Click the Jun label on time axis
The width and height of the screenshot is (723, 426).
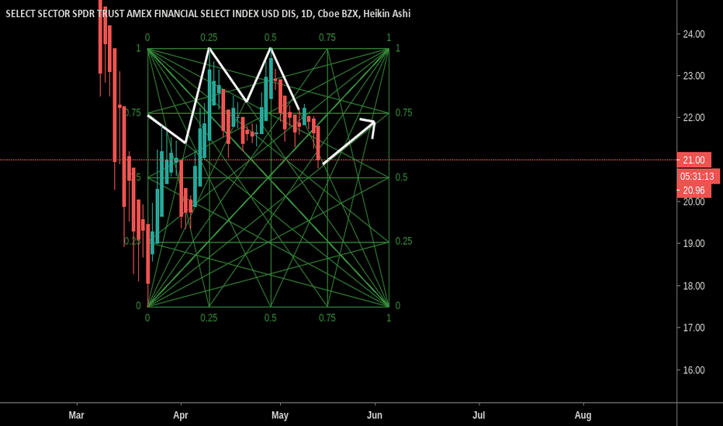(375, 415)
